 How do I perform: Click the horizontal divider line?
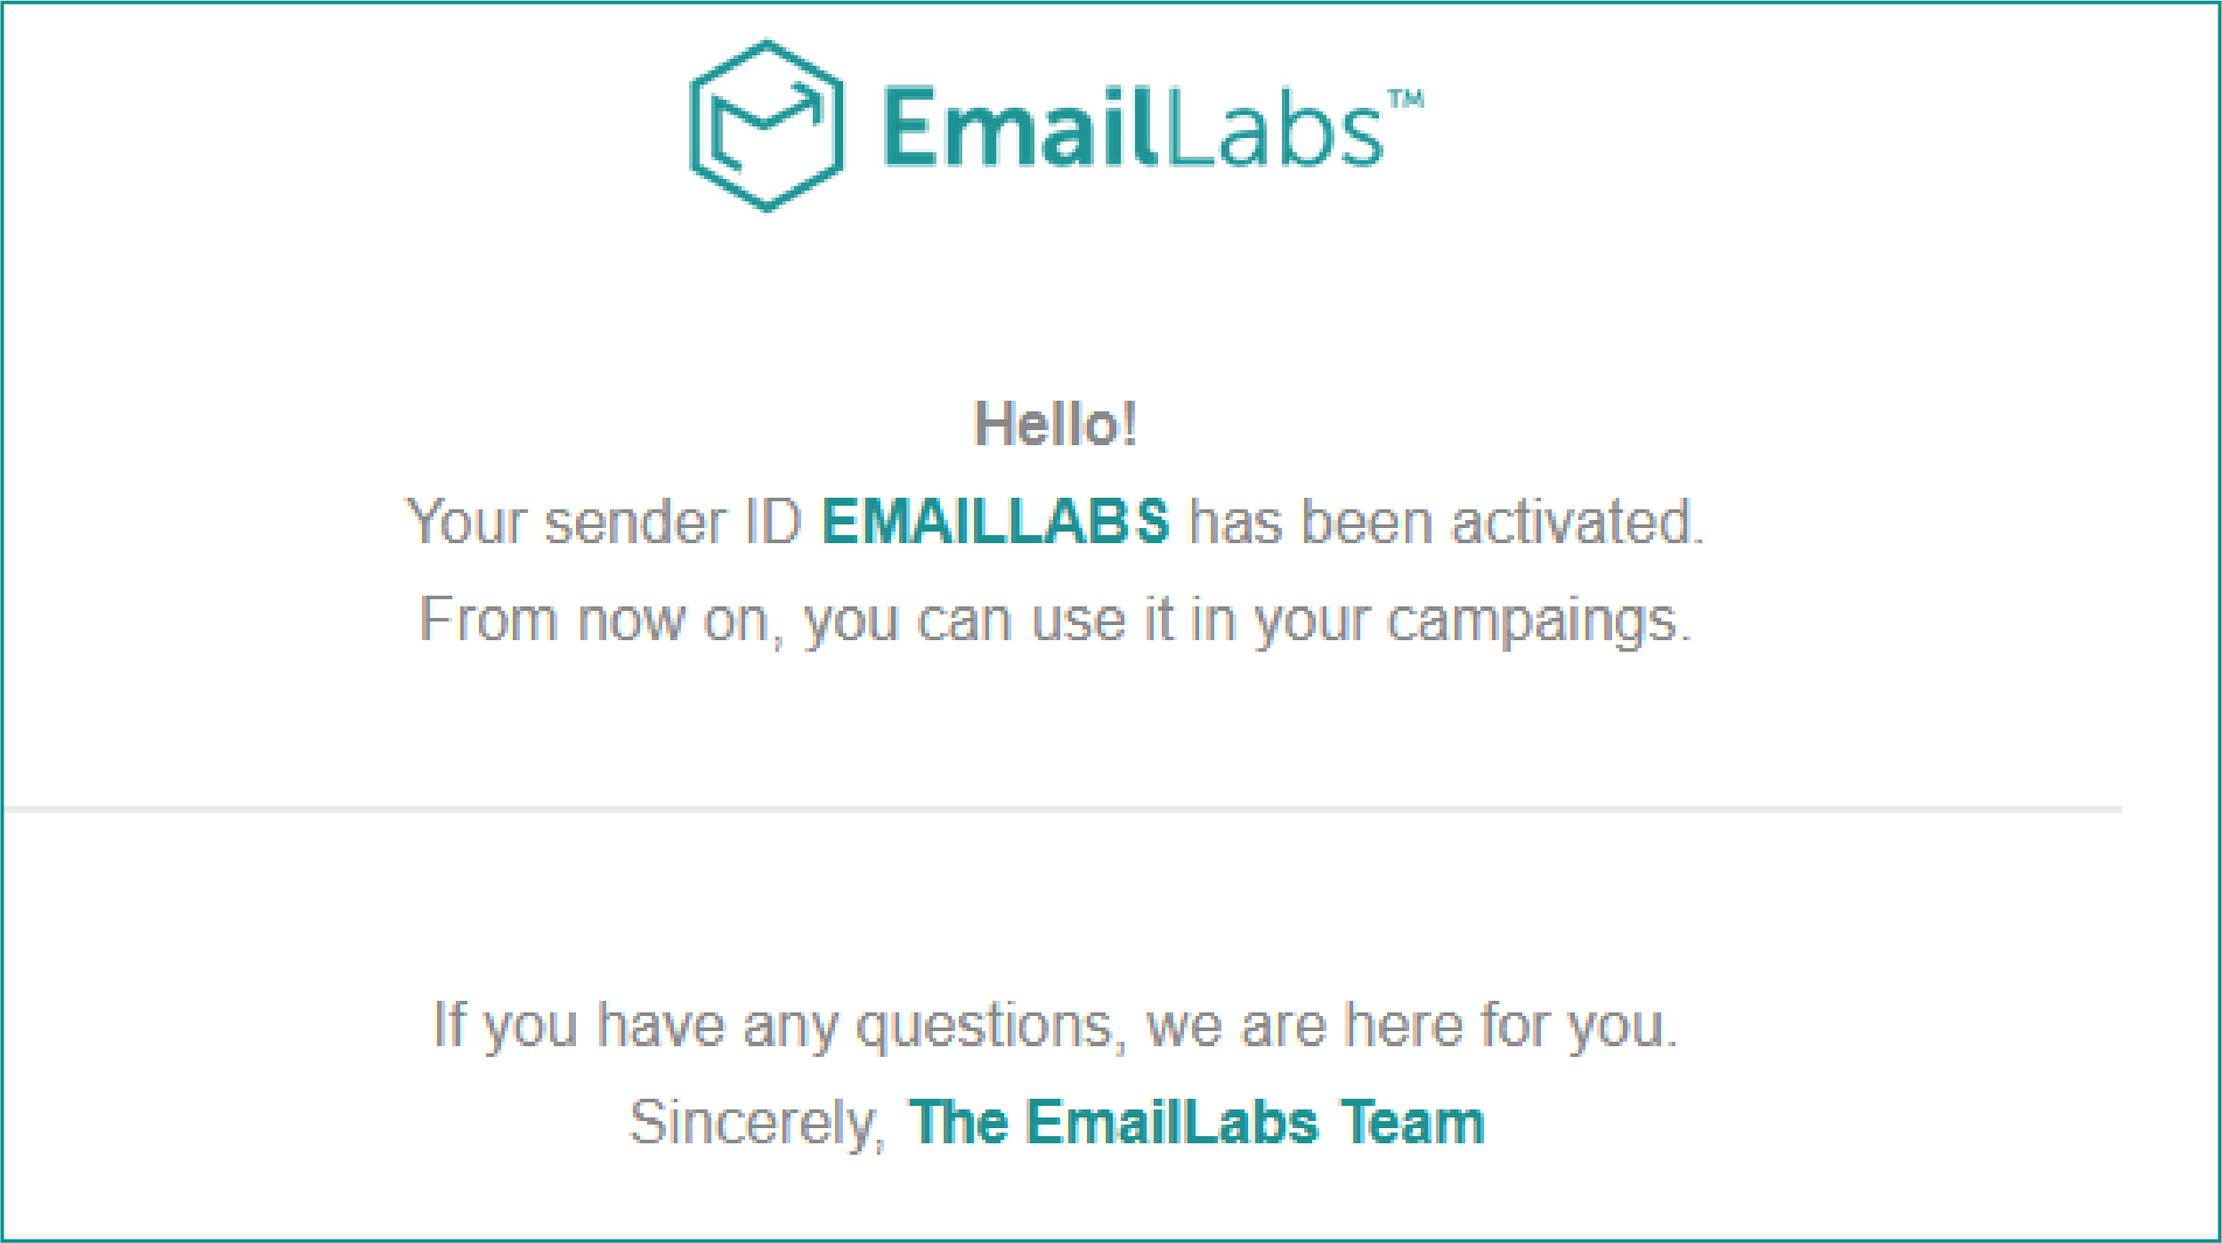pyautogui.click(x=1063, y=809)
